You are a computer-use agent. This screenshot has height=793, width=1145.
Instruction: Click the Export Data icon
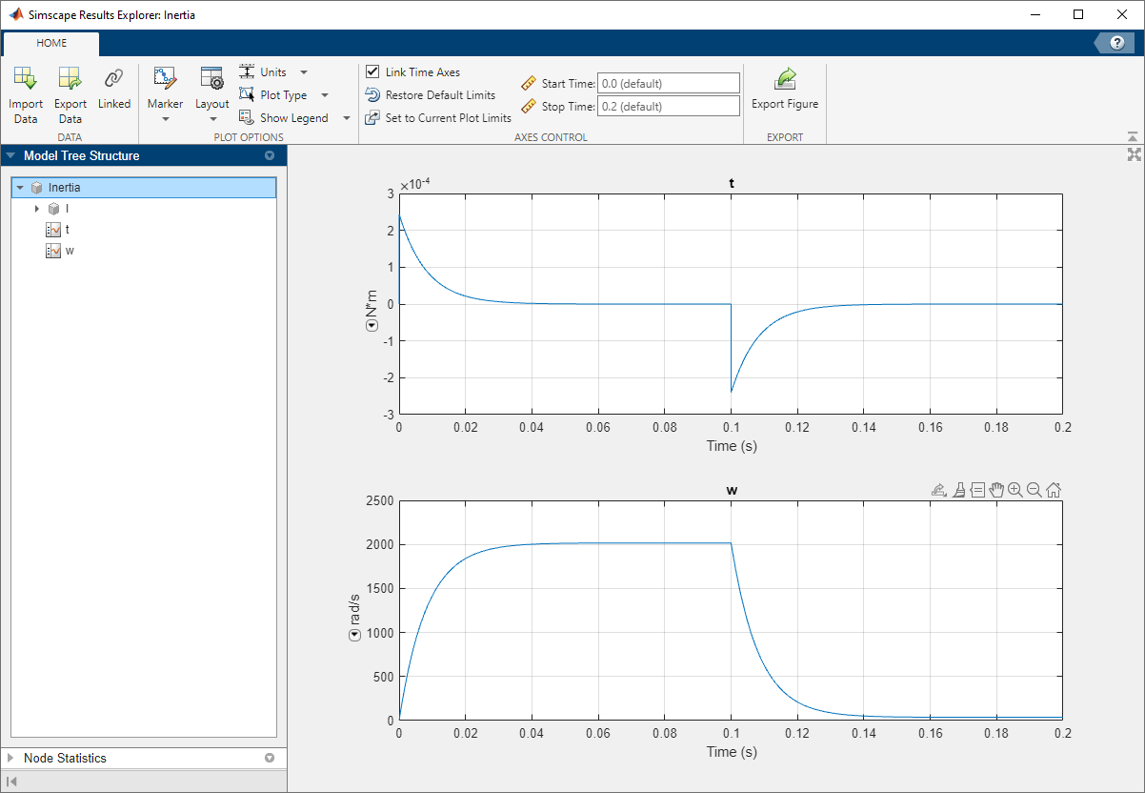coord(70,79)
